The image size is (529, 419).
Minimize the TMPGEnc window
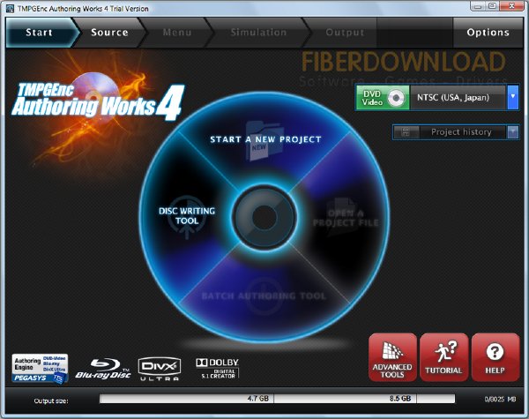(476, 6)
